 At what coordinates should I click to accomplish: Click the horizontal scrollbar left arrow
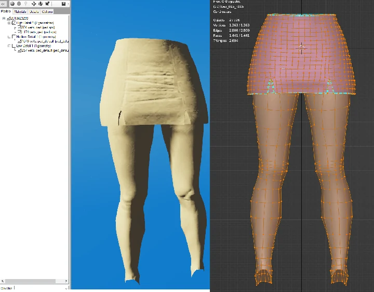tap(2, 281)
